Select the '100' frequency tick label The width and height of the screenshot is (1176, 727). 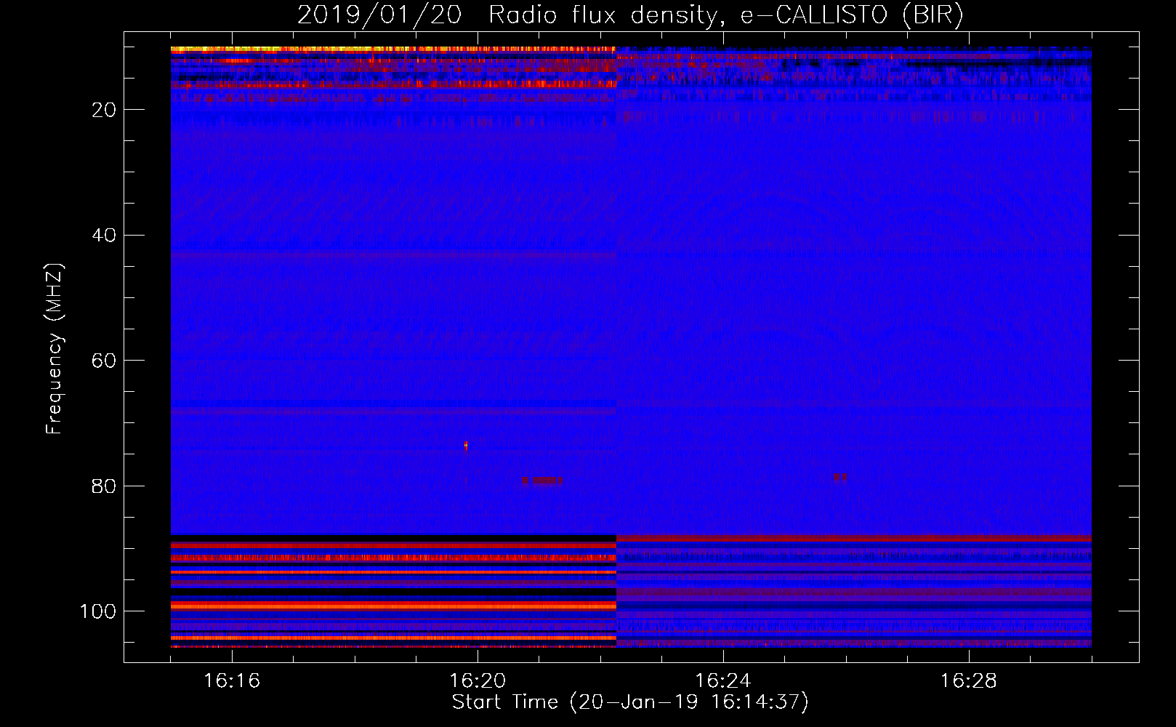pos(98,611)
